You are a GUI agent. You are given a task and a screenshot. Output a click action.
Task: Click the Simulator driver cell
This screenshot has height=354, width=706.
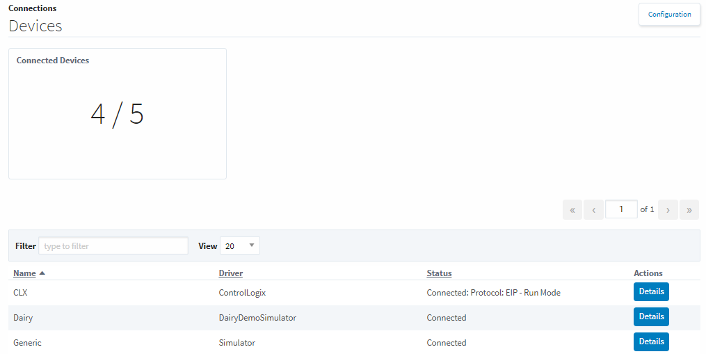tap(236, 343)
